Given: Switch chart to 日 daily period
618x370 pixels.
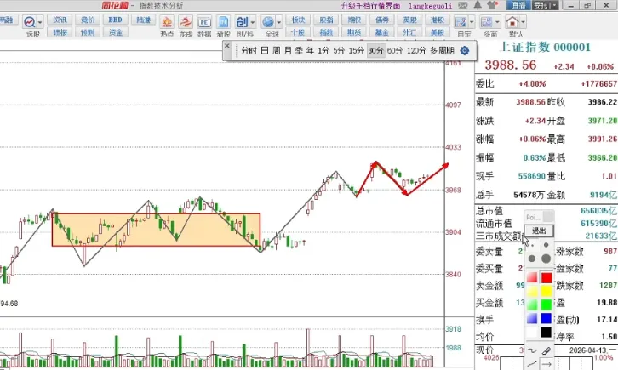Looking at the screenshot, I should click(x=265, y=51).
